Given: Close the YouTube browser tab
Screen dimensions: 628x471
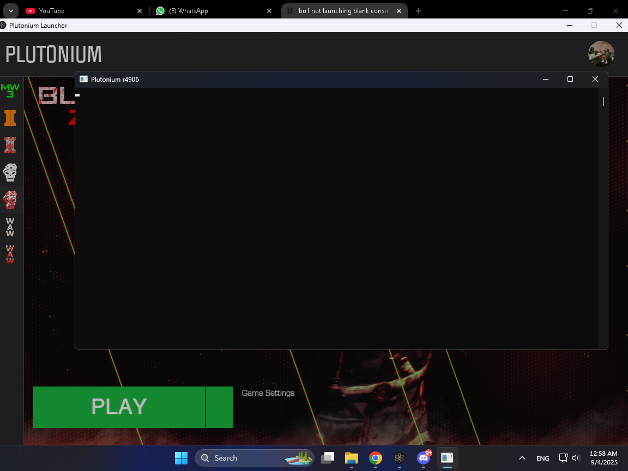Looking at the screenshot, I should pyautogui.click(x=140, y=11).
